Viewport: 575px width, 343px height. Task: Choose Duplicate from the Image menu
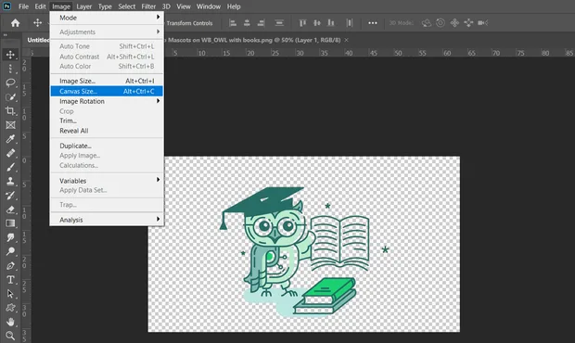107,146
